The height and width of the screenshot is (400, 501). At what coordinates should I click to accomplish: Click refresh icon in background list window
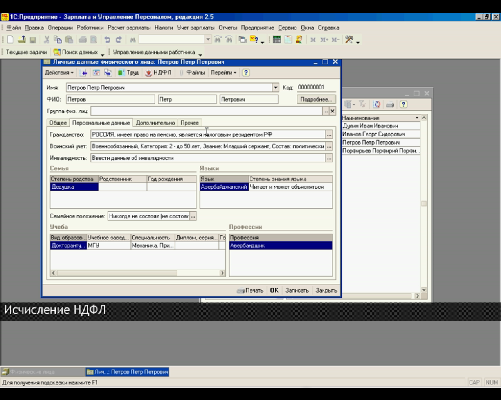[377, 104]
